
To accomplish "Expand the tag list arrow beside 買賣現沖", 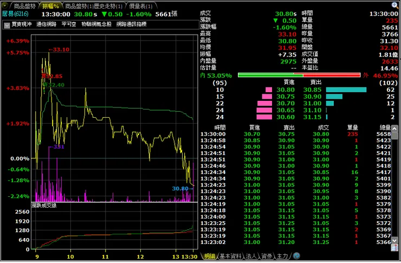I will 7,25.
